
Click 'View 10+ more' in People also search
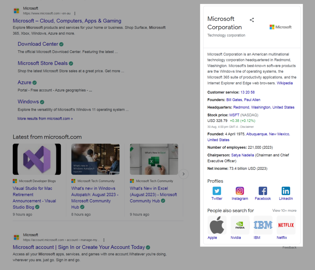284,210
